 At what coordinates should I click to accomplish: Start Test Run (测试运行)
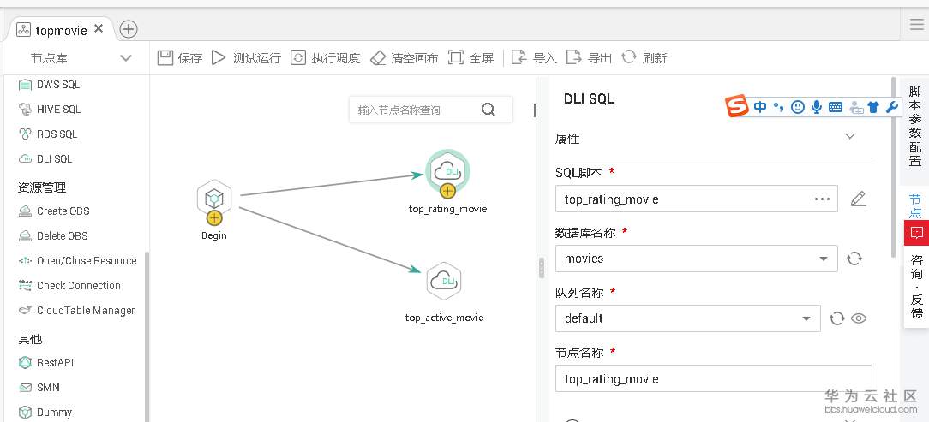[219, 58]
